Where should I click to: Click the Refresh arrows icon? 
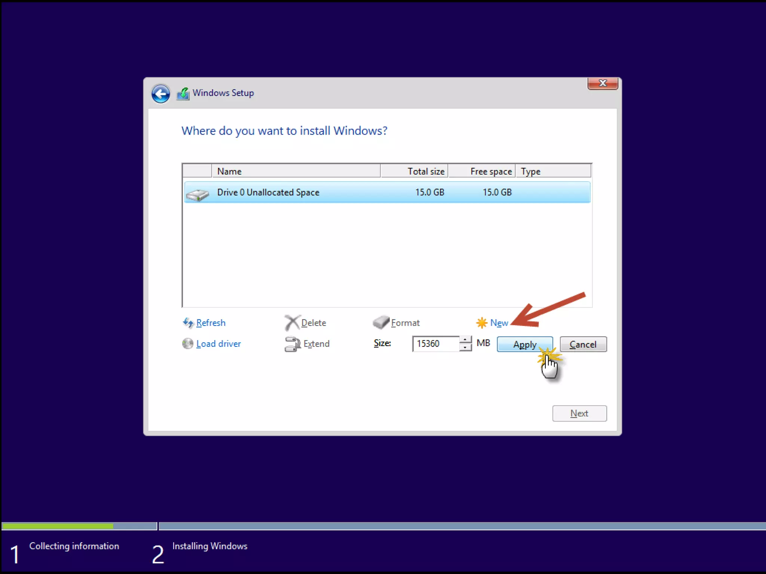click(x=188, y=323)
